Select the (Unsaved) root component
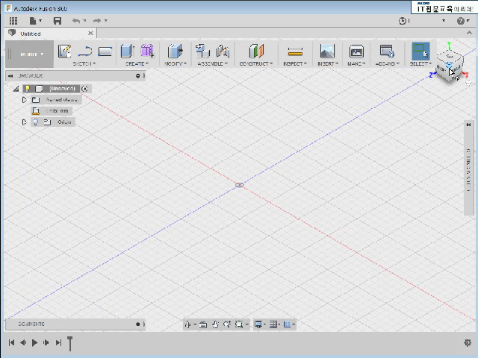 pos(62,89)
